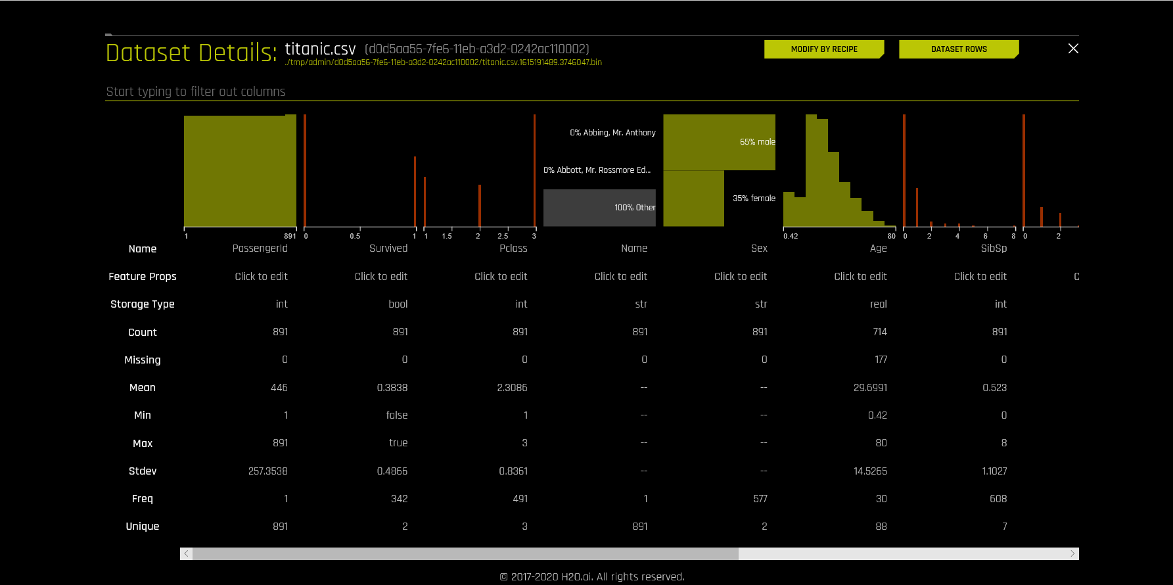The height and width of the screenshot is (585, 1173).
Task: Edit feature props for Pclass column
Action: coord(501,277)
